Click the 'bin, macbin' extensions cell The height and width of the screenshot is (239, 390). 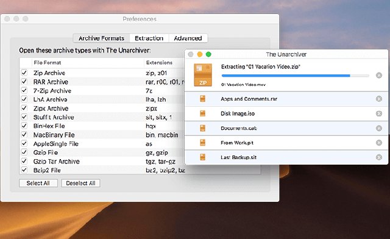pos(162,135)
